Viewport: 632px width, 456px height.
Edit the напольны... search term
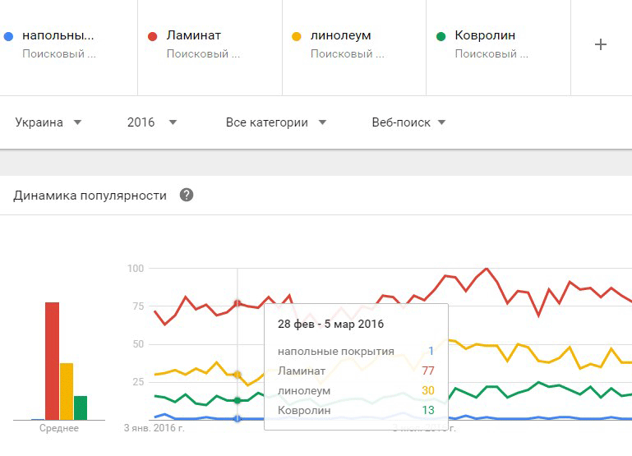click(58, 35)
